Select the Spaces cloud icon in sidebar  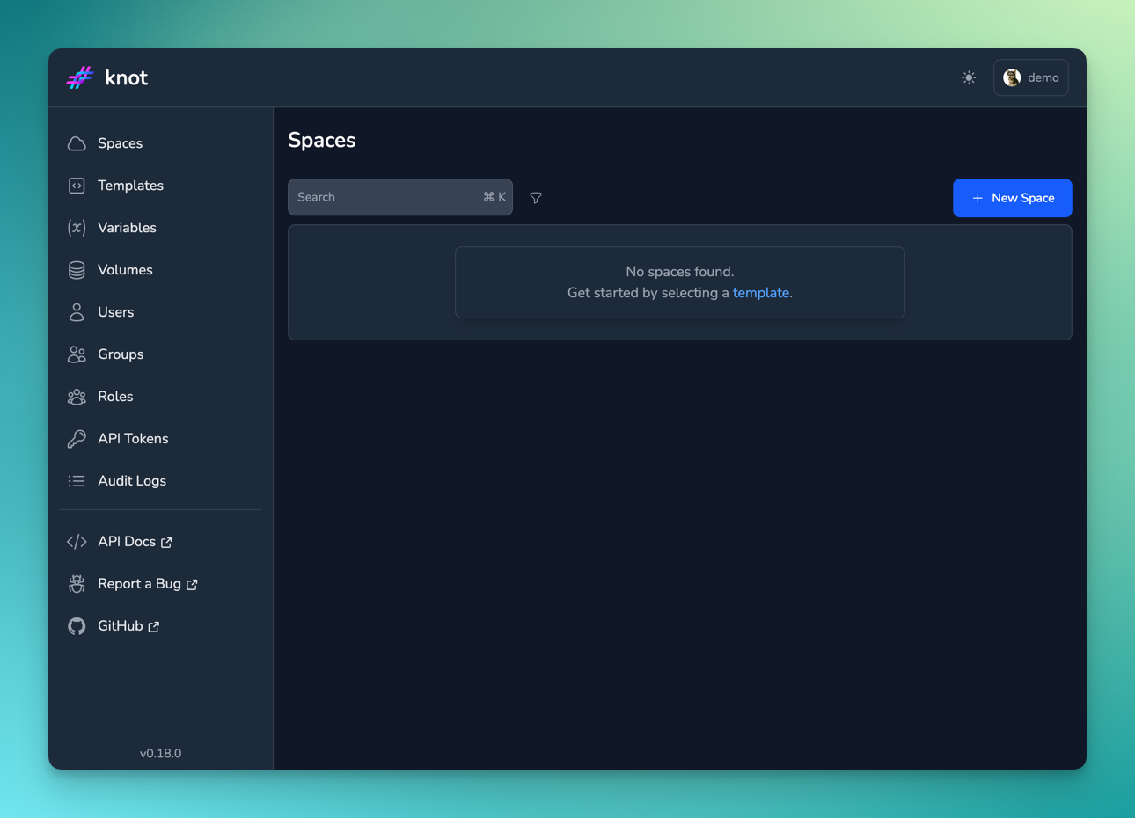pos(77,142)
